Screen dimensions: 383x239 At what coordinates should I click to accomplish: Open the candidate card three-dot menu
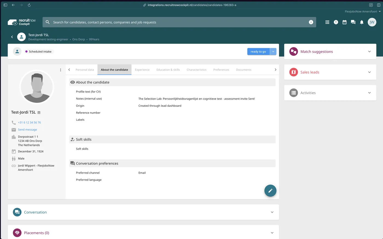(60, 70)
